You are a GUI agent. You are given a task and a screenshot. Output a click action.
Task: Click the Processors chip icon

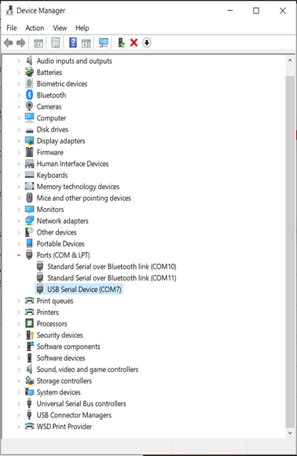click(29, 324)
